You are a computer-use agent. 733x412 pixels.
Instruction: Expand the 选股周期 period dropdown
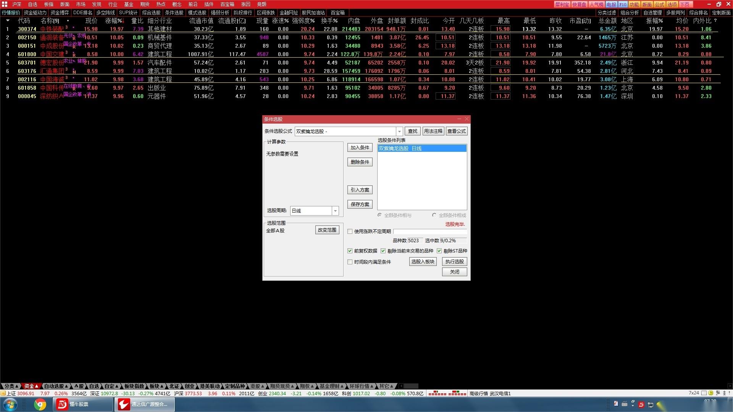[335, 211]
